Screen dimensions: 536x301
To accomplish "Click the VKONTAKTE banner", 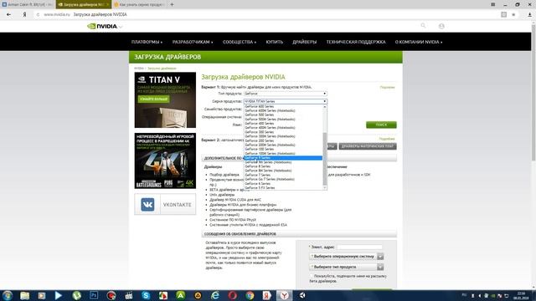I will tap(165, 204).
